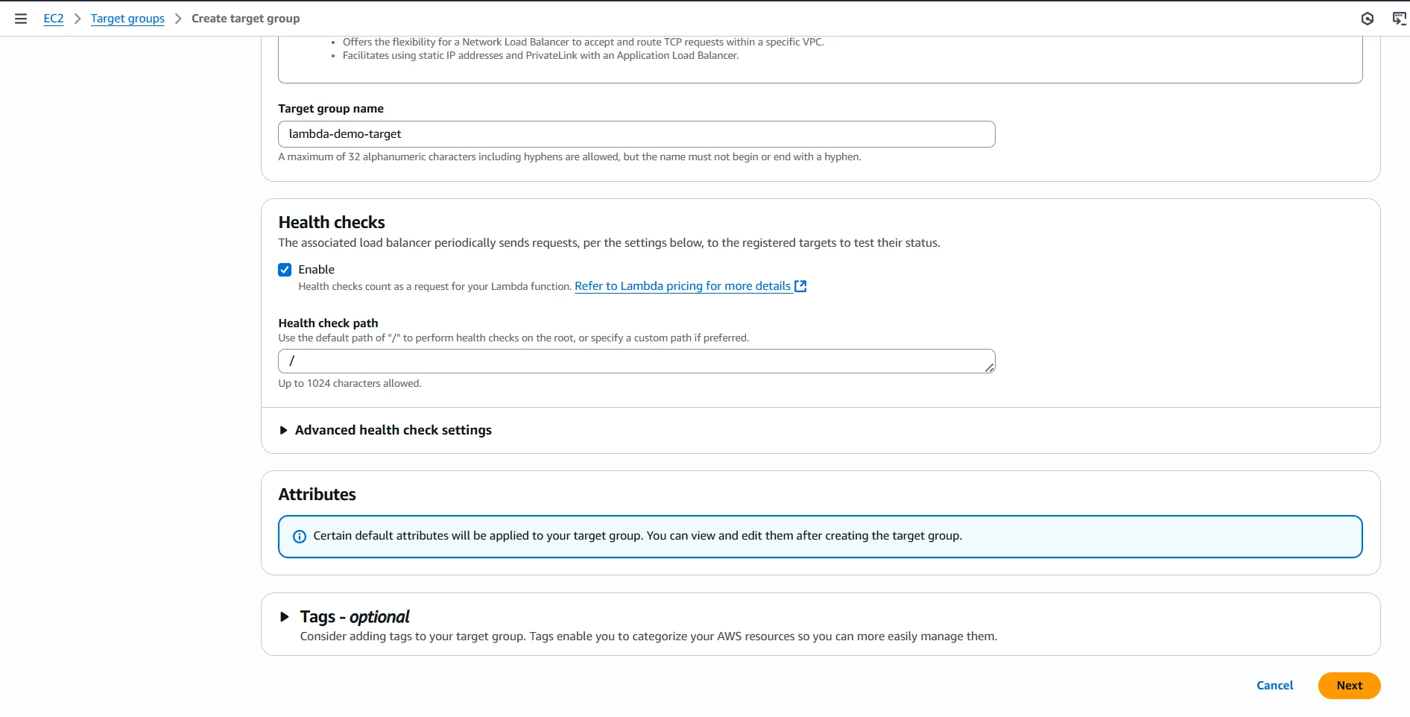Click the external link icon after Lambda pricing
This screenshot has width=1410, height=717.
tap(800, 286)
